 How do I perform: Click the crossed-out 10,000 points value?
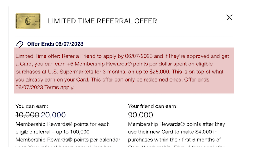pos(27,115)
